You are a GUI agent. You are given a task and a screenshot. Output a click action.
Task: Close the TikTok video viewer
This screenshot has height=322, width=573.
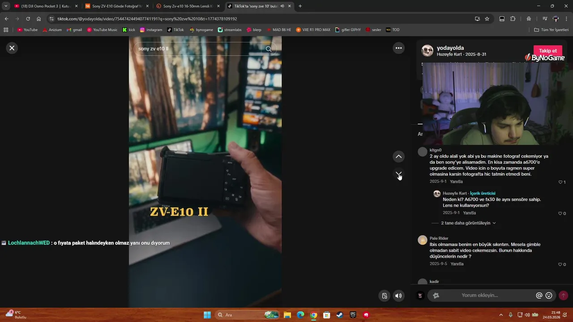[12, 48]
